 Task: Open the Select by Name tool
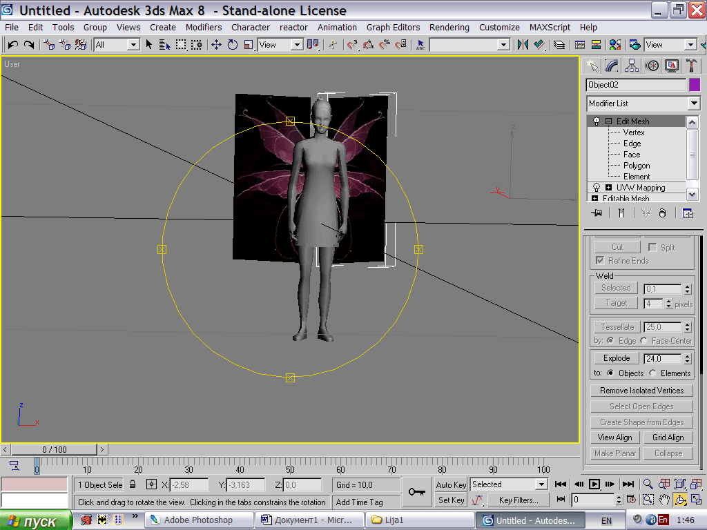point(164,45)
